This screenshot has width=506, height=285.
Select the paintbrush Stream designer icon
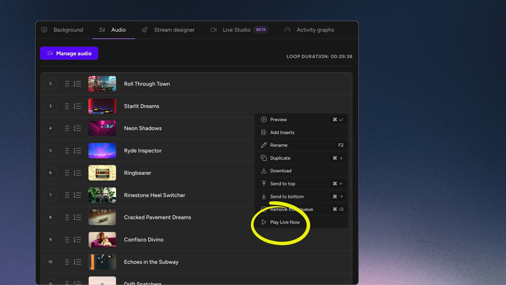(x=145, y=30)
